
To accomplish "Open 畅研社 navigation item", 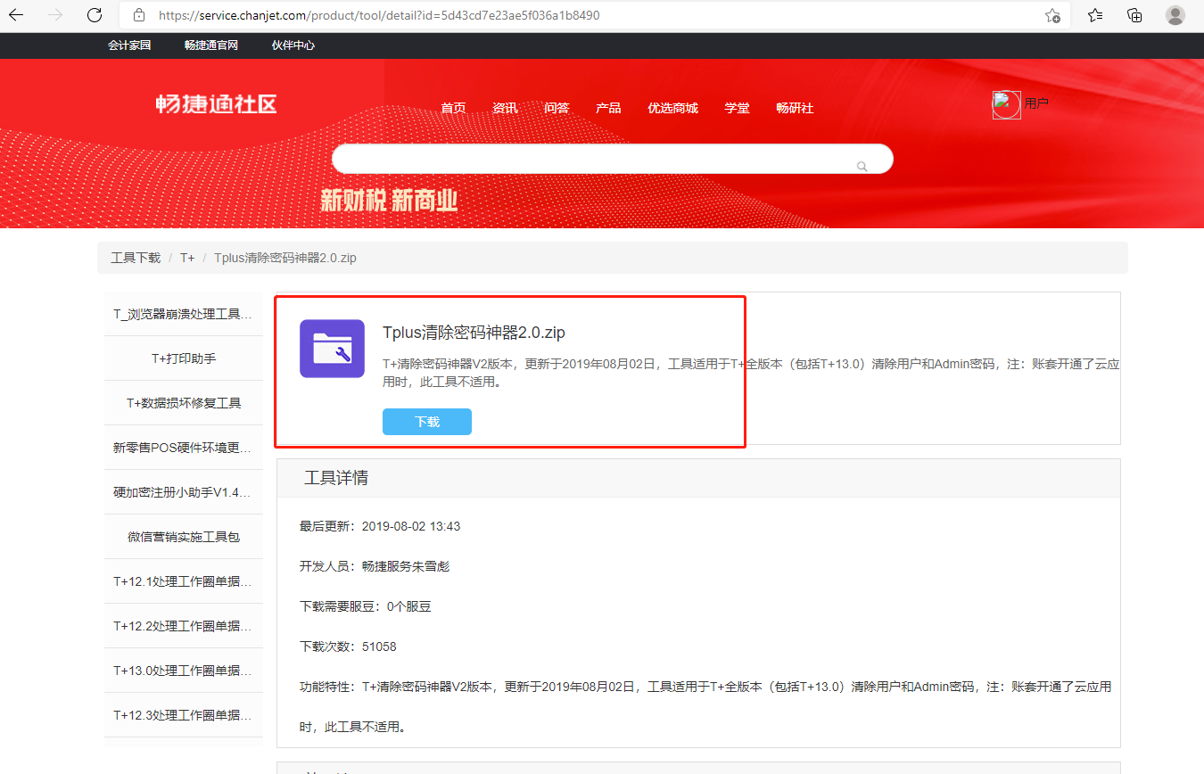I will (x=795, y=108).
